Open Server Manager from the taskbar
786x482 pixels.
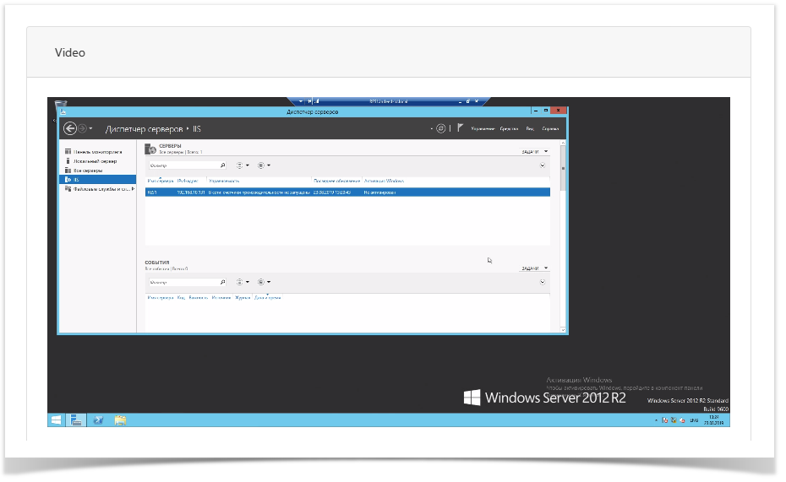[75, 420]
